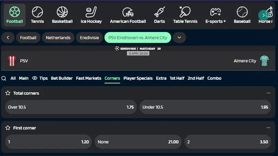Collapse the Total corners section

pos(268,93)
